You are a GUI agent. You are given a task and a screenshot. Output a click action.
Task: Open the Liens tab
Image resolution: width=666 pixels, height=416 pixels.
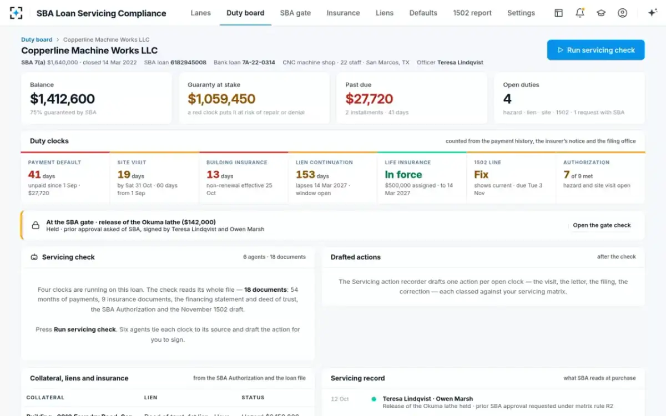click(385, 13)
